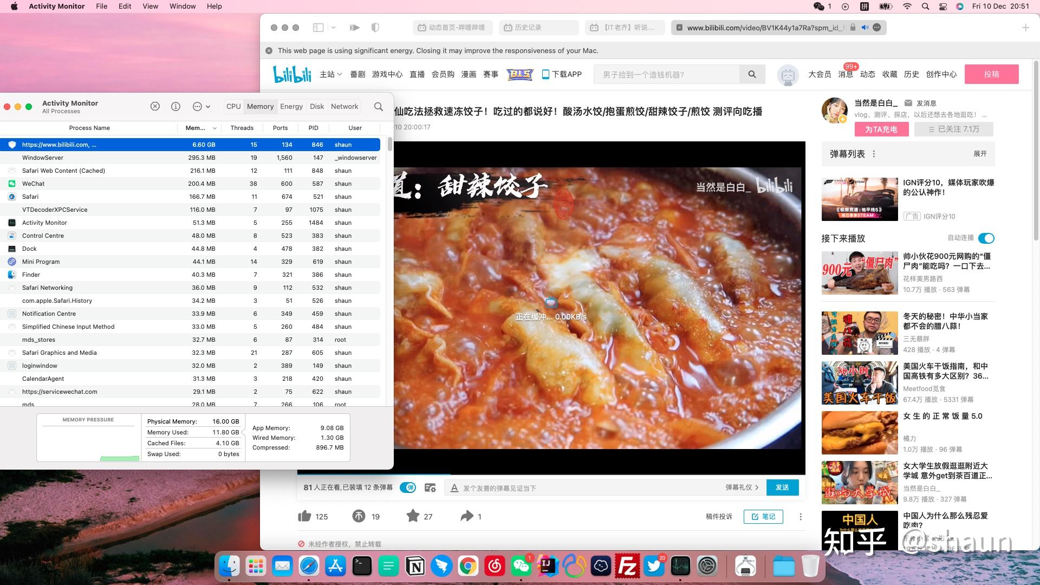The height and width of the screenshot is (585, 1040).
Task: Select the WindowServer process row
Action: click(190, 158)
